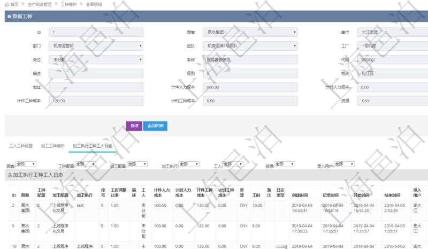Click the purple 修改 button
This screenshot has height=249, width=428.
[134, 126]
